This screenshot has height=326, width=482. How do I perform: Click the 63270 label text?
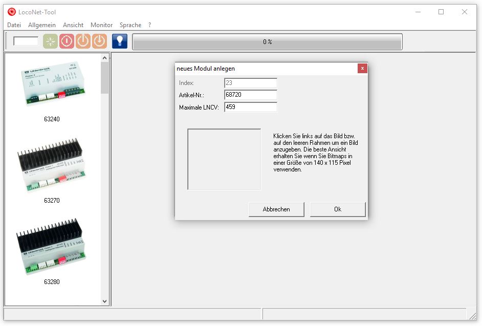(52, 201)
